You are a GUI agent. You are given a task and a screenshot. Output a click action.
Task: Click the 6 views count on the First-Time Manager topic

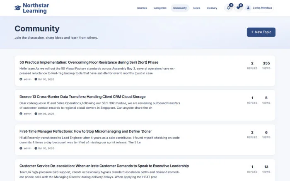[266, 132]
